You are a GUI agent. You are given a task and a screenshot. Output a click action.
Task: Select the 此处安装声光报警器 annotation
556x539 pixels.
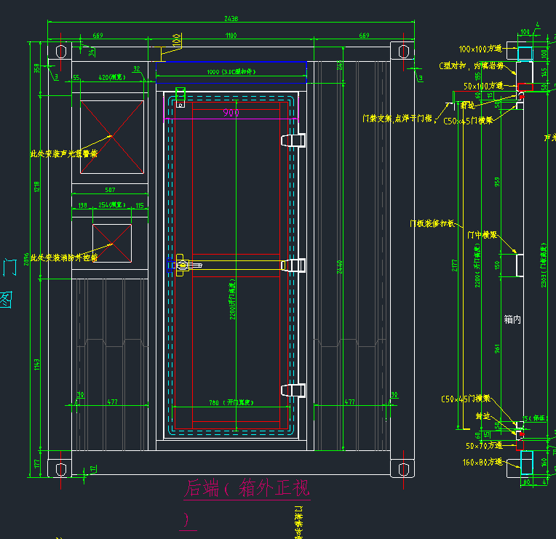(64, 154)
